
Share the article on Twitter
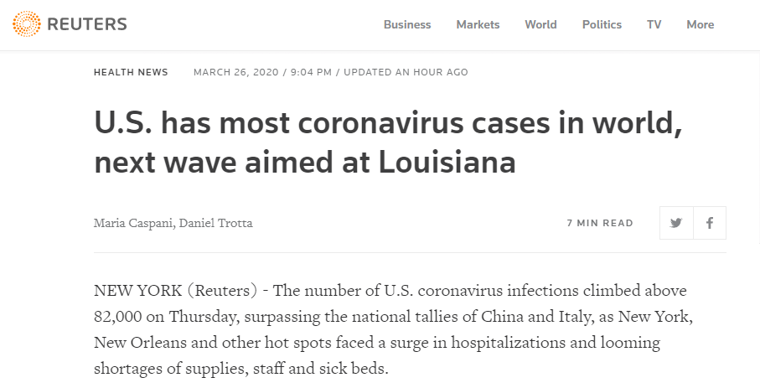pos(676,223)
